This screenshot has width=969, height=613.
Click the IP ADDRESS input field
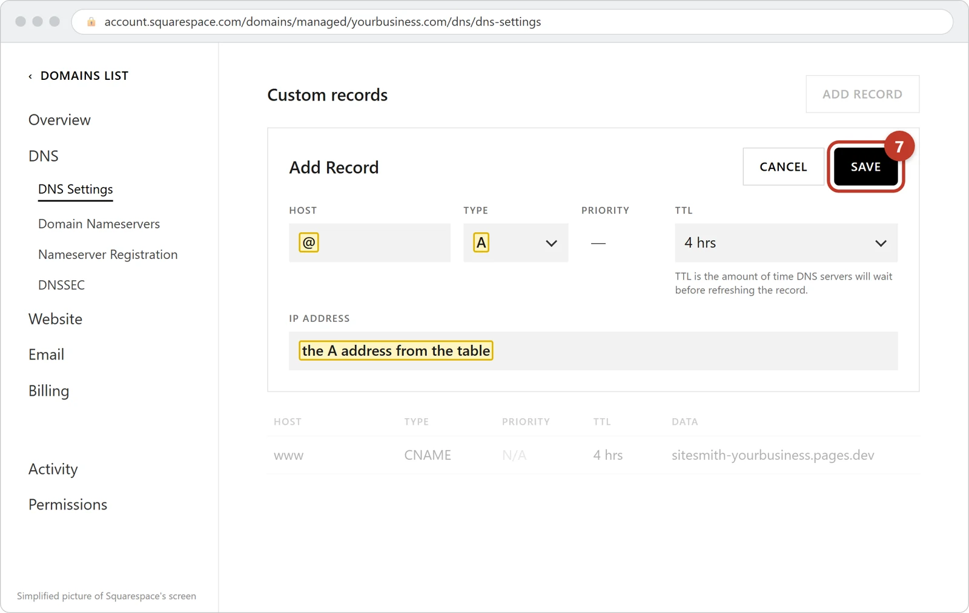(593, 351)
